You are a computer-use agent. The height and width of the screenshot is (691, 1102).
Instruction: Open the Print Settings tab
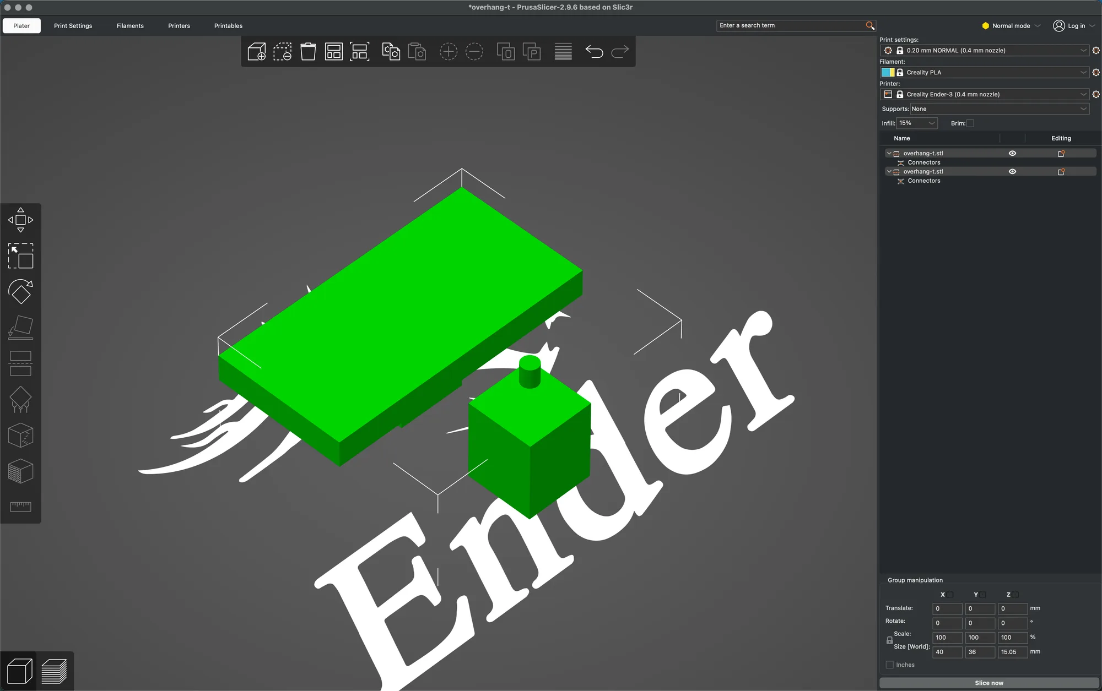(x=73, y=26)
